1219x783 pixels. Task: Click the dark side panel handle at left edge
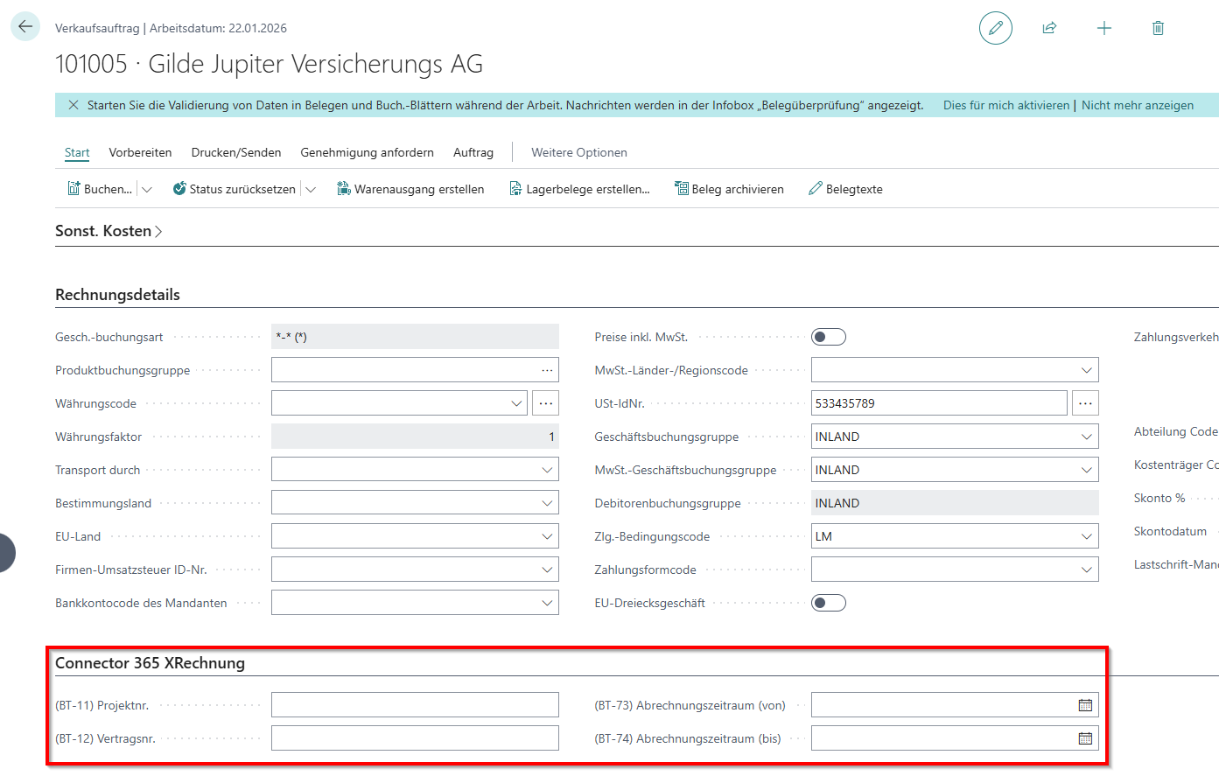[7, 553]
